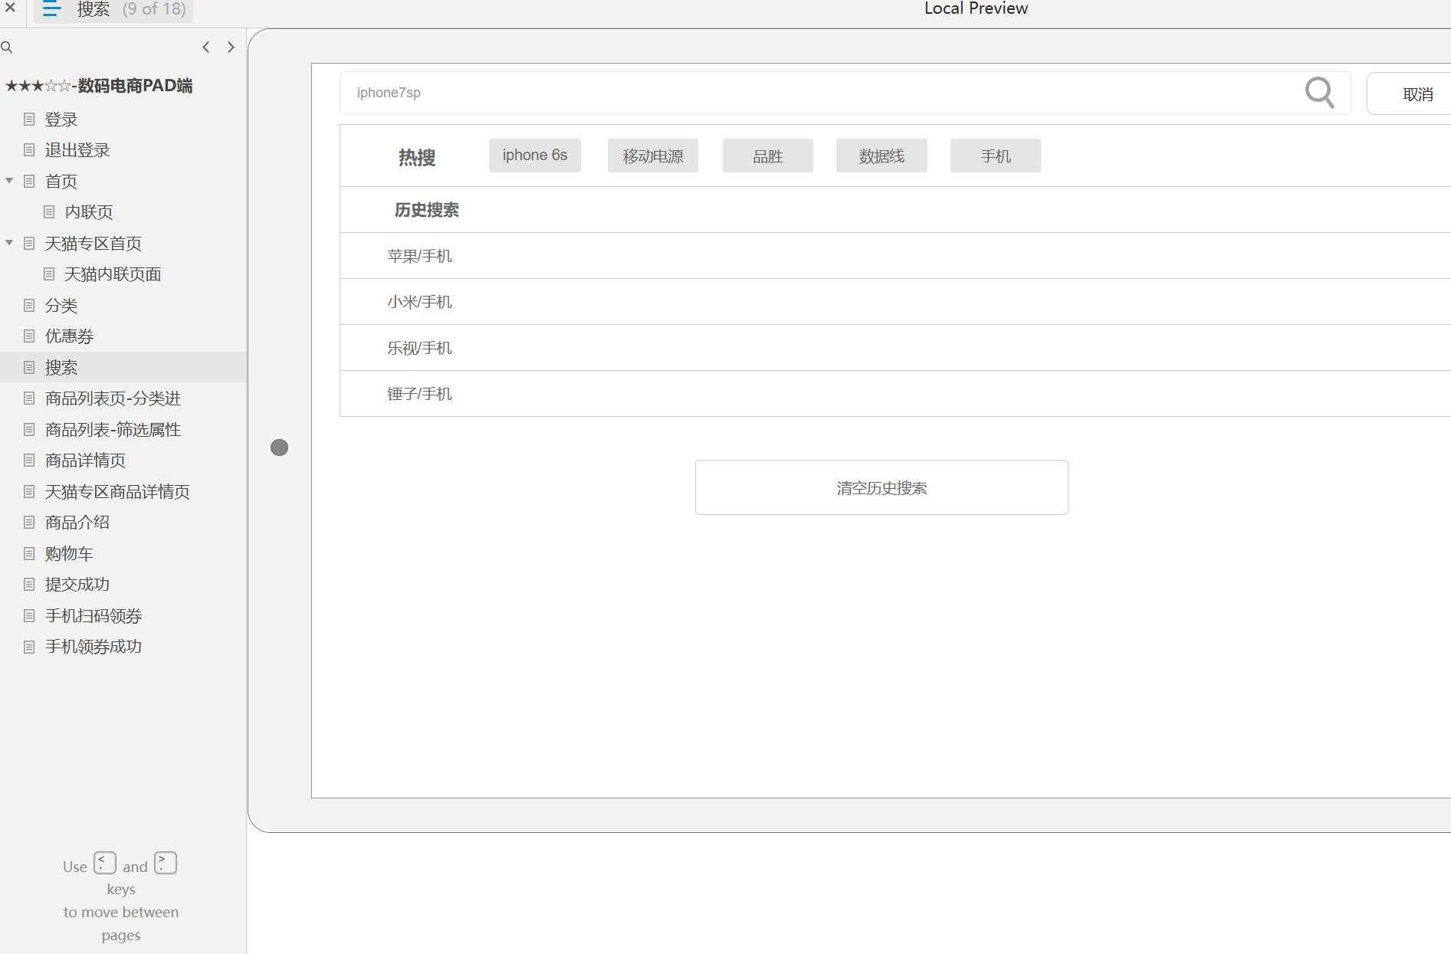Click the 清空历史搜索 button
Screen dimensions: 1451x954
click(x=881, y=487)
